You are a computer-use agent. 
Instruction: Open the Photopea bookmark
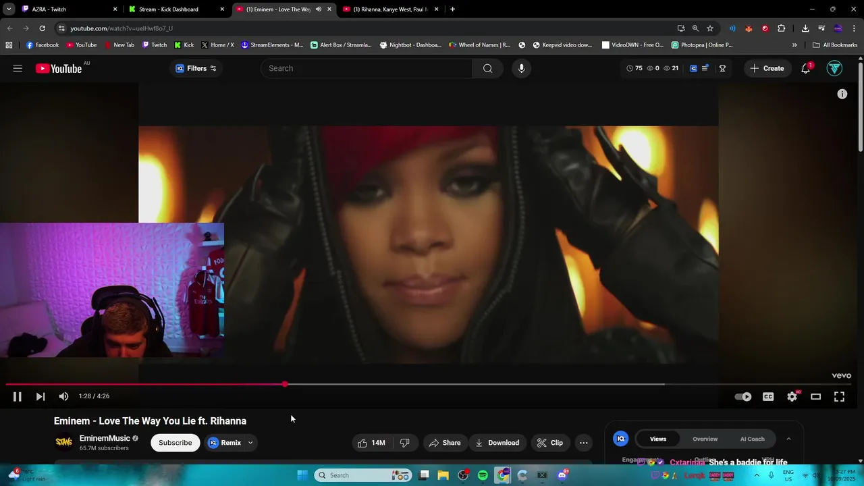pyautogui.click(x=702, y=45)
